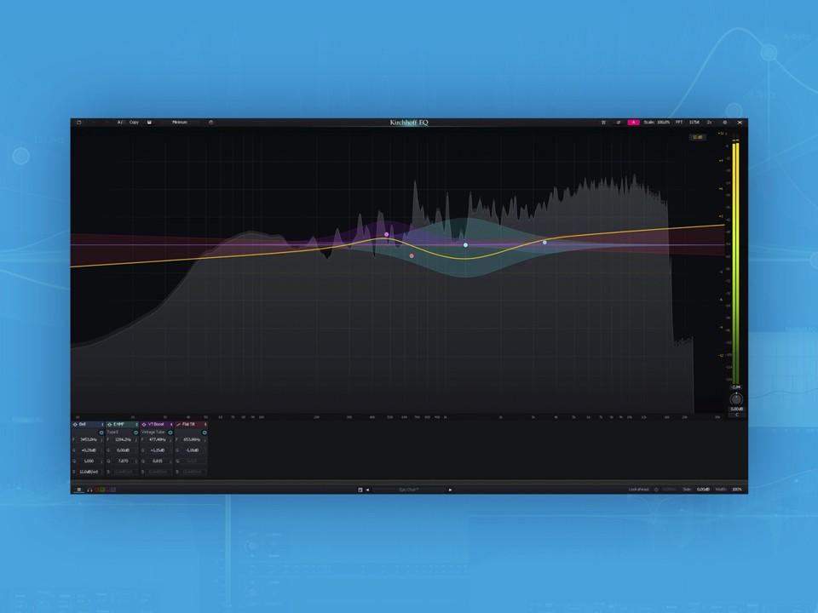Click the 12 dB range label
This screenshot has width=818, height=613.
click(x=698, y=137)
